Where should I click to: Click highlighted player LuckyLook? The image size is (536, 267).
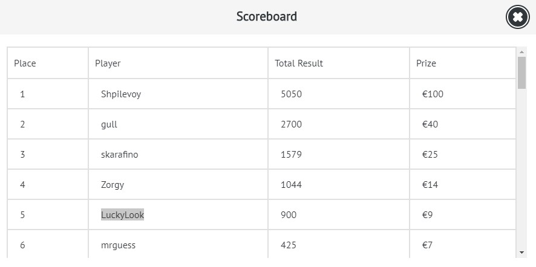click(x=122, y=215)
